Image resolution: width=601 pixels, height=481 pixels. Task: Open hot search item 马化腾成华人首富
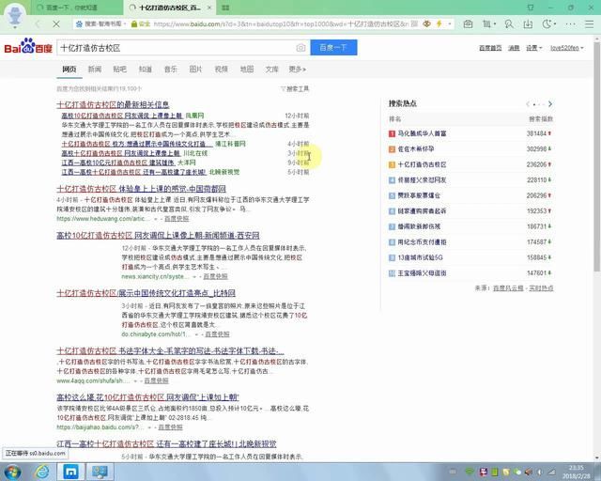(422, 133)
